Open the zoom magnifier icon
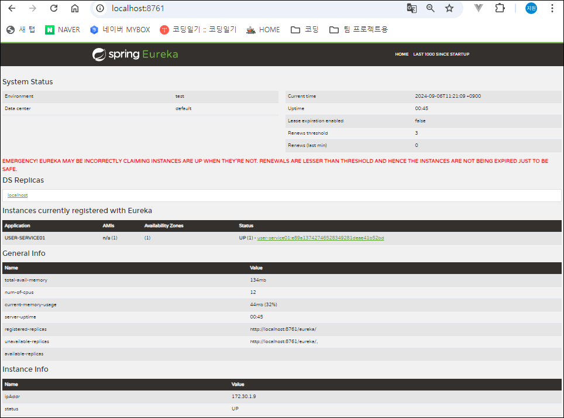564x418 pixels. pyautogui.click(x=430, y=8)
